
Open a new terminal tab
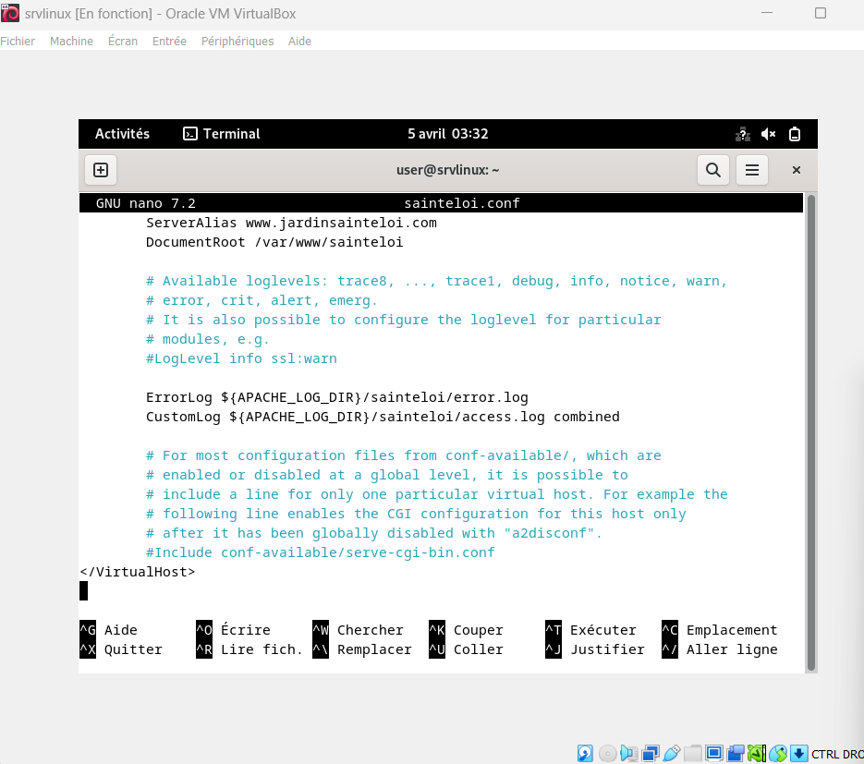click(x=101, y=170)
